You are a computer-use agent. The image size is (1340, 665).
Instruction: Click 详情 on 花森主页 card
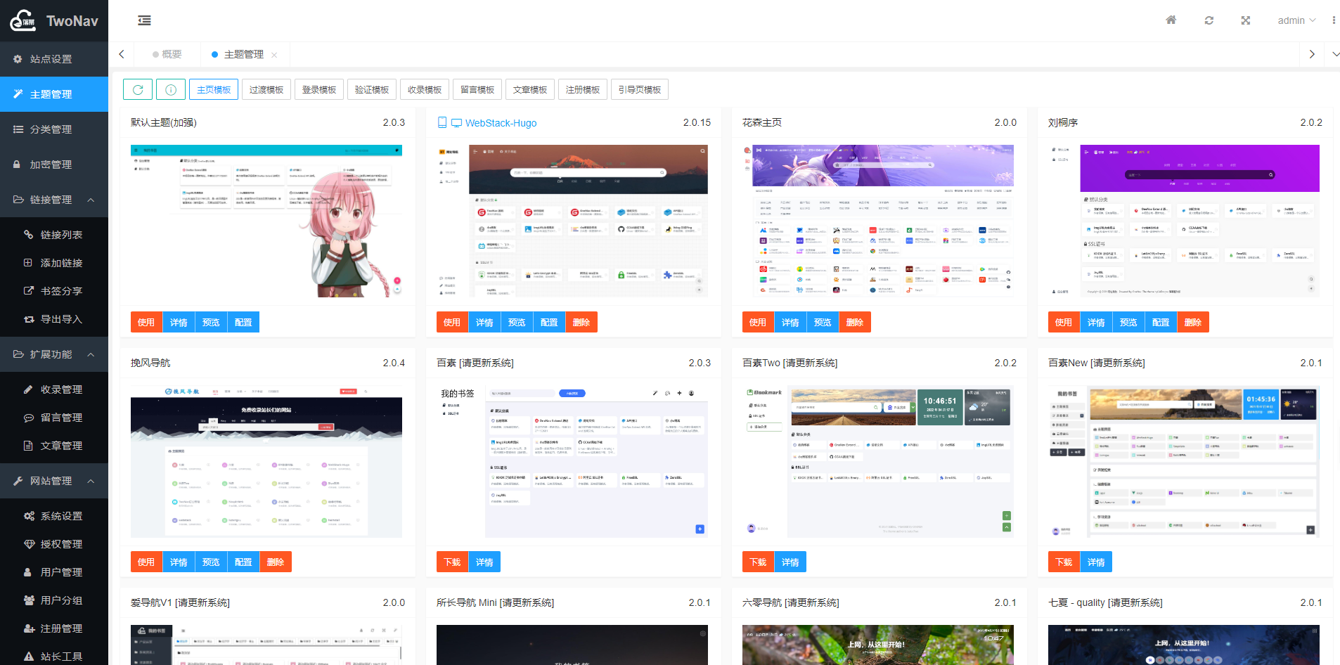(x=790, y=322)
